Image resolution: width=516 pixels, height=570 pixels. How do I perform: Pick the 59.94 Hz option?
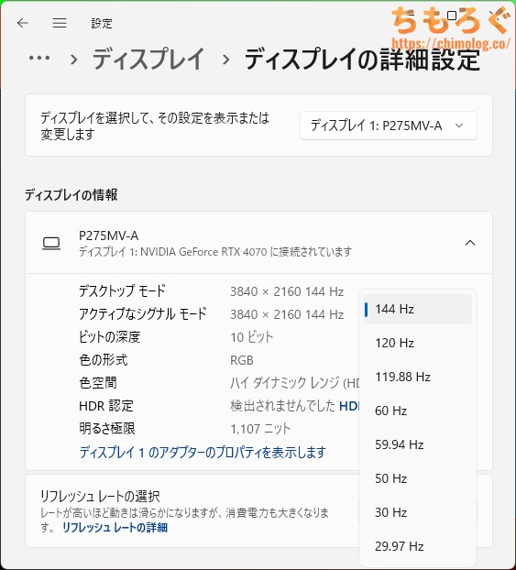(417, 444)
